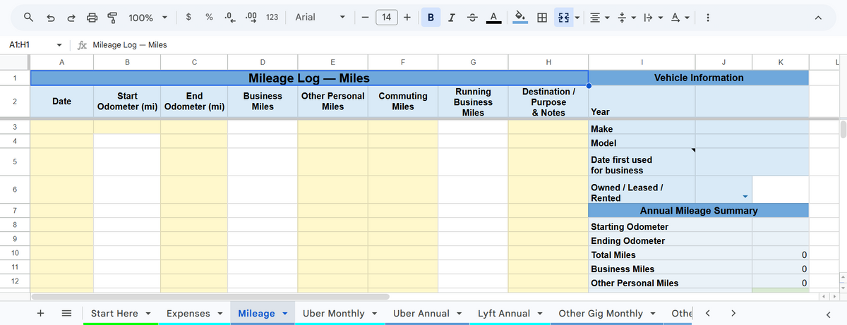Open the three-dot more toolbar options
This screenshot has width=847, height=325.
pos(707,17)
